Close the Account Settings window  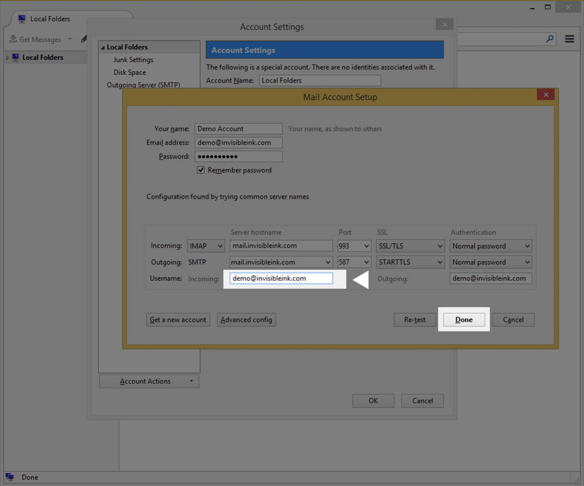(x=445, y=24)
